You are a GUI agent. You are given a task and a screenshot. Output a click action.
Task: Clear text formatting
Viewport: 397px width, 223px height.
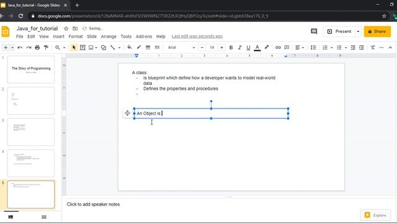(x=373, y=47)
